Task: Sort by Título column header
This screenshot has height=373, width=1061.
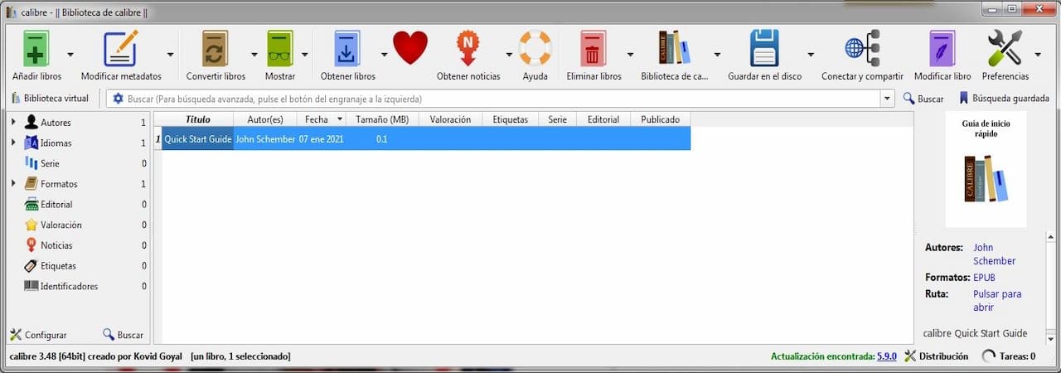Action: click(x=197, y=119)
